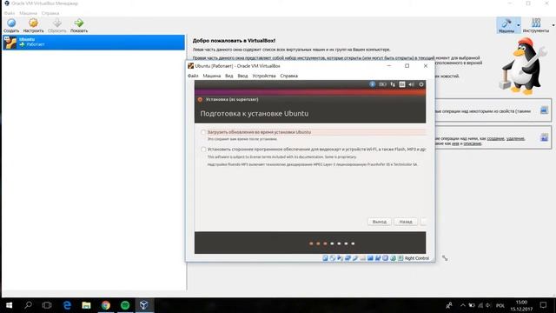Click the greyed Сбросить toolbar icon

click(x=56, y=25)
